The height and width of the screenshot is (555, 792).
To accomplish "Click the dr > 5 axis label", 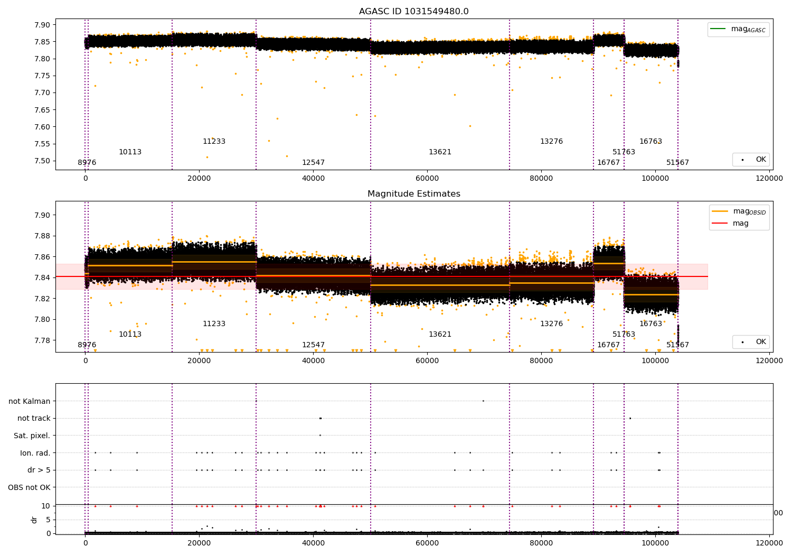I will 39,470.
